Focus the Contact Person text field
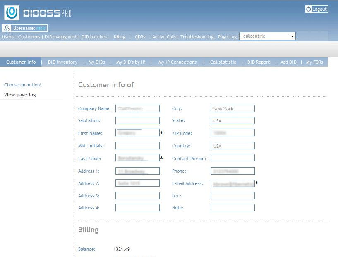 [233, 158]
